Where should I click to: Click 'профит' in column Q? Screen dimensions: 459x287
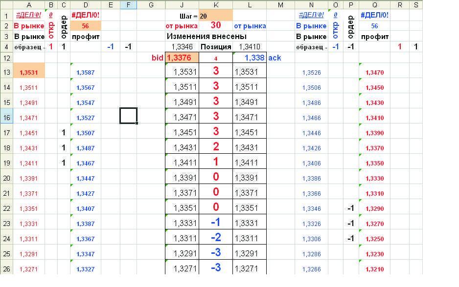[x=374, y=37]
